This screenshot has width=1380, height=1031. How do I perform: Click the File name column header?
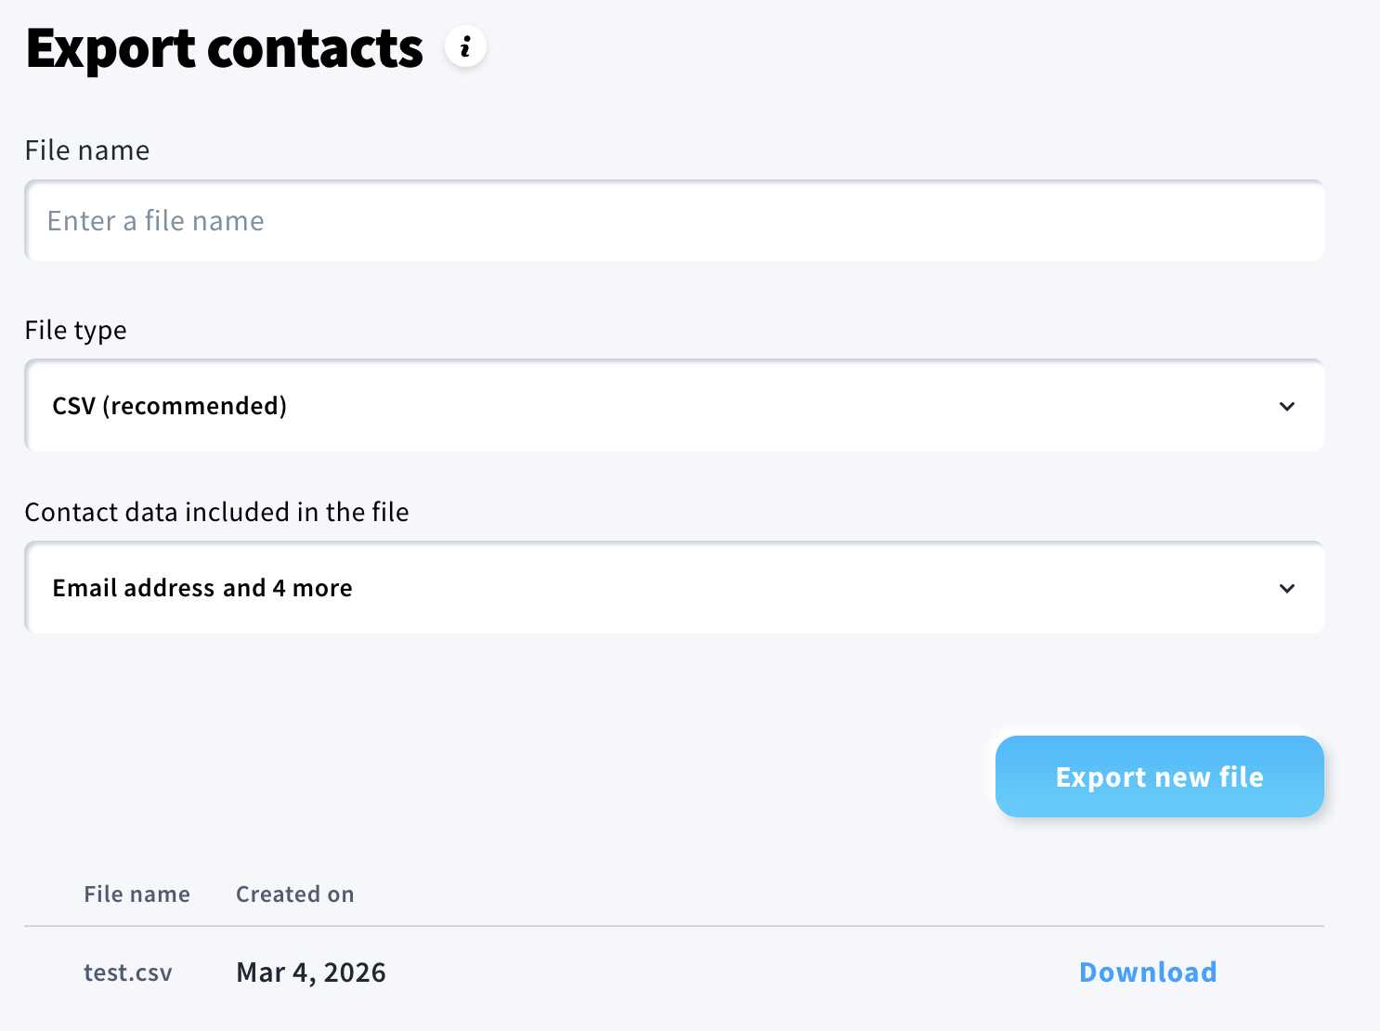pyautogui.click(x=137, y=894)
